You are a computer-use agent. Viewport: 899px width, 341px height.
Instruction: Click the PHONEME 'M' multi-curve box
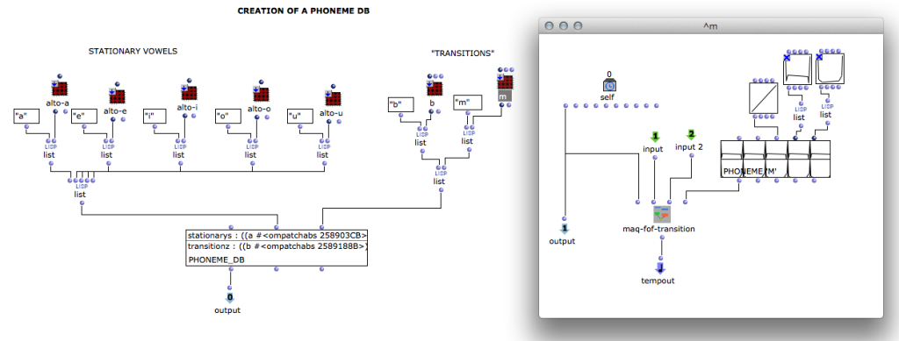click(775, 159)
